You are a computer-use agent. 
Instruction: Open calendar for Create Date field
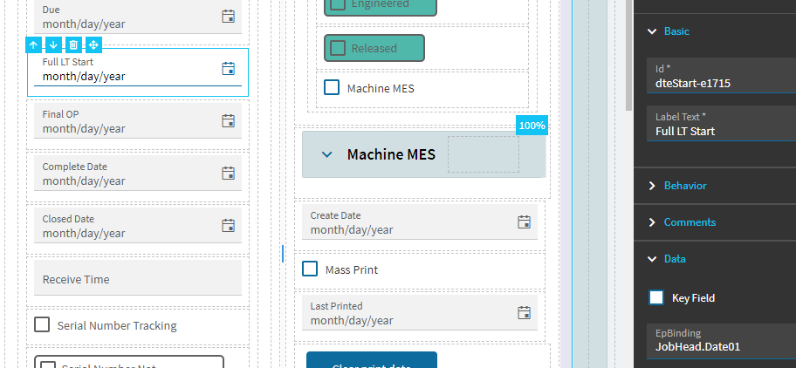pyautogui.click(x=524, y=221)
